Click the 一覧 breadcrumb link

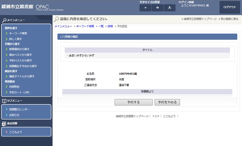click(x=101, y=26)
